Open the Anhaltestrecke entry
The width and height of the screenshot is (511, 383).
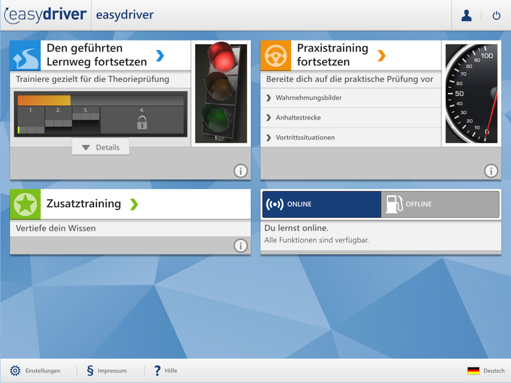point(351,117)
